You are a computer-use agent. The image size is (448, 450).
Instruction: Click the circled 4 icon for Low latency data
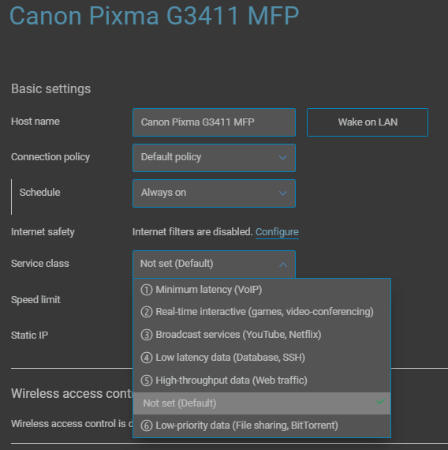tap(147, 358)
